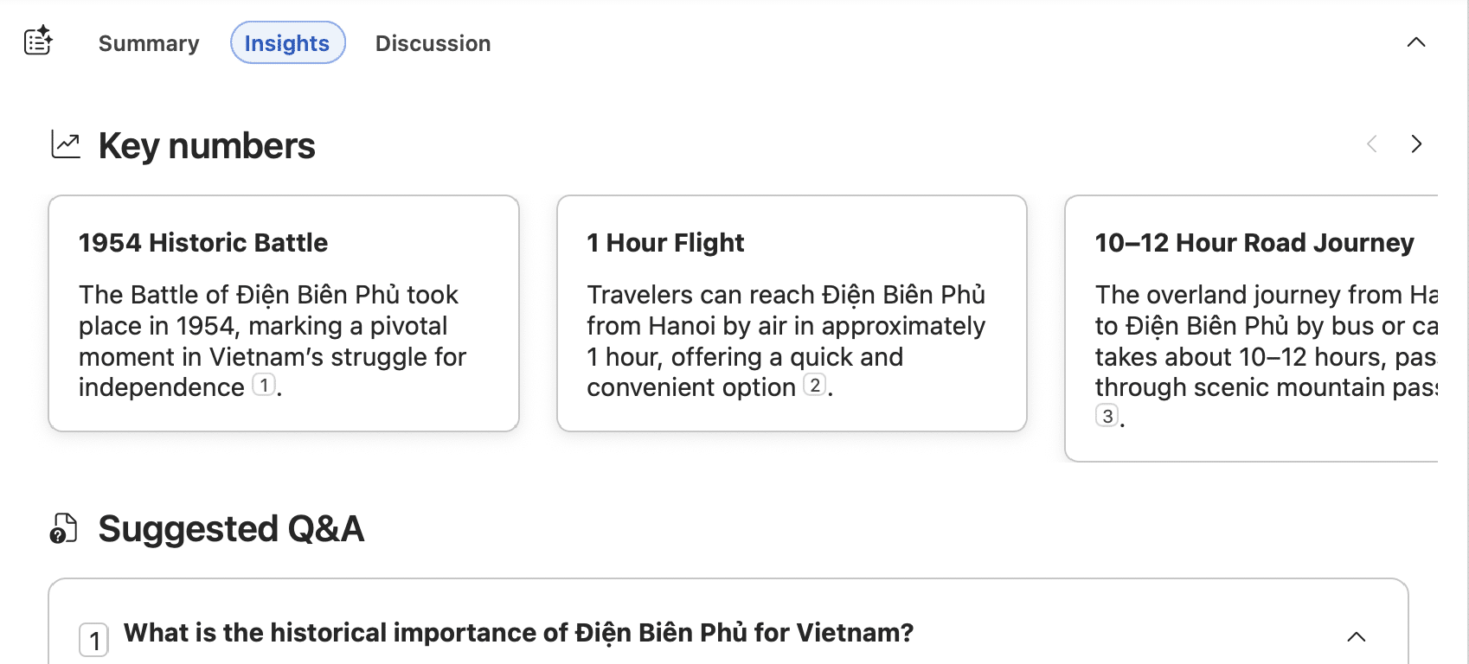1469x664 pixels.
Task: Click the Key numbers chart icon
Action: pyautogui.click(x=66, y=144)
